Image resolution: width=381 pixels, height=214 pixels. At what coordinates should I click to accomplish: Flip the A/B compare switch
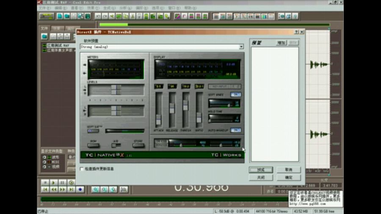point(116,145)
